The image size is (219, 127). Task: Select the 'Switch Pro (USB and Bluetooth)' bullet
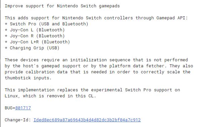click(46, 24)
